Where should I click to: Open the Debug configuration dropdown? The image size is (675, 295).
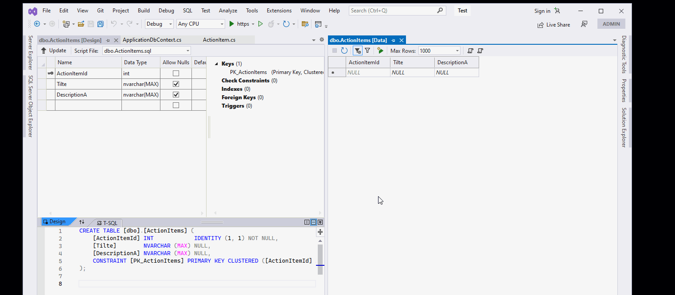pyautogui.click(x=171, y=24)
